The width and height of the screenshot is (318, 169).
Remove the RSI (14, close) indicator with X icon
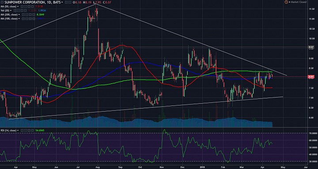pos(32,130)
